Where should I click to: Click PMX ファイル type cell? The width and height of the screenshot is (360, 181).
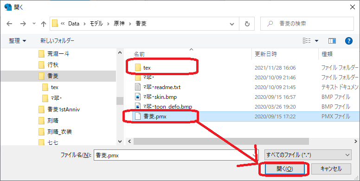coord(336,116)
